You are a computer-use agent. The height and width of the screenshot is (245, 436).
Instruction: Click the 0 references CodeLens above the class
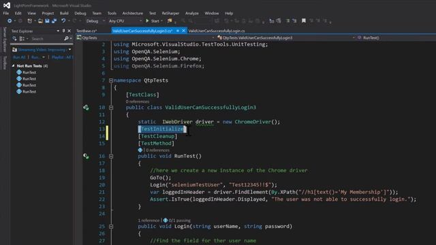[x=138, y=101]
